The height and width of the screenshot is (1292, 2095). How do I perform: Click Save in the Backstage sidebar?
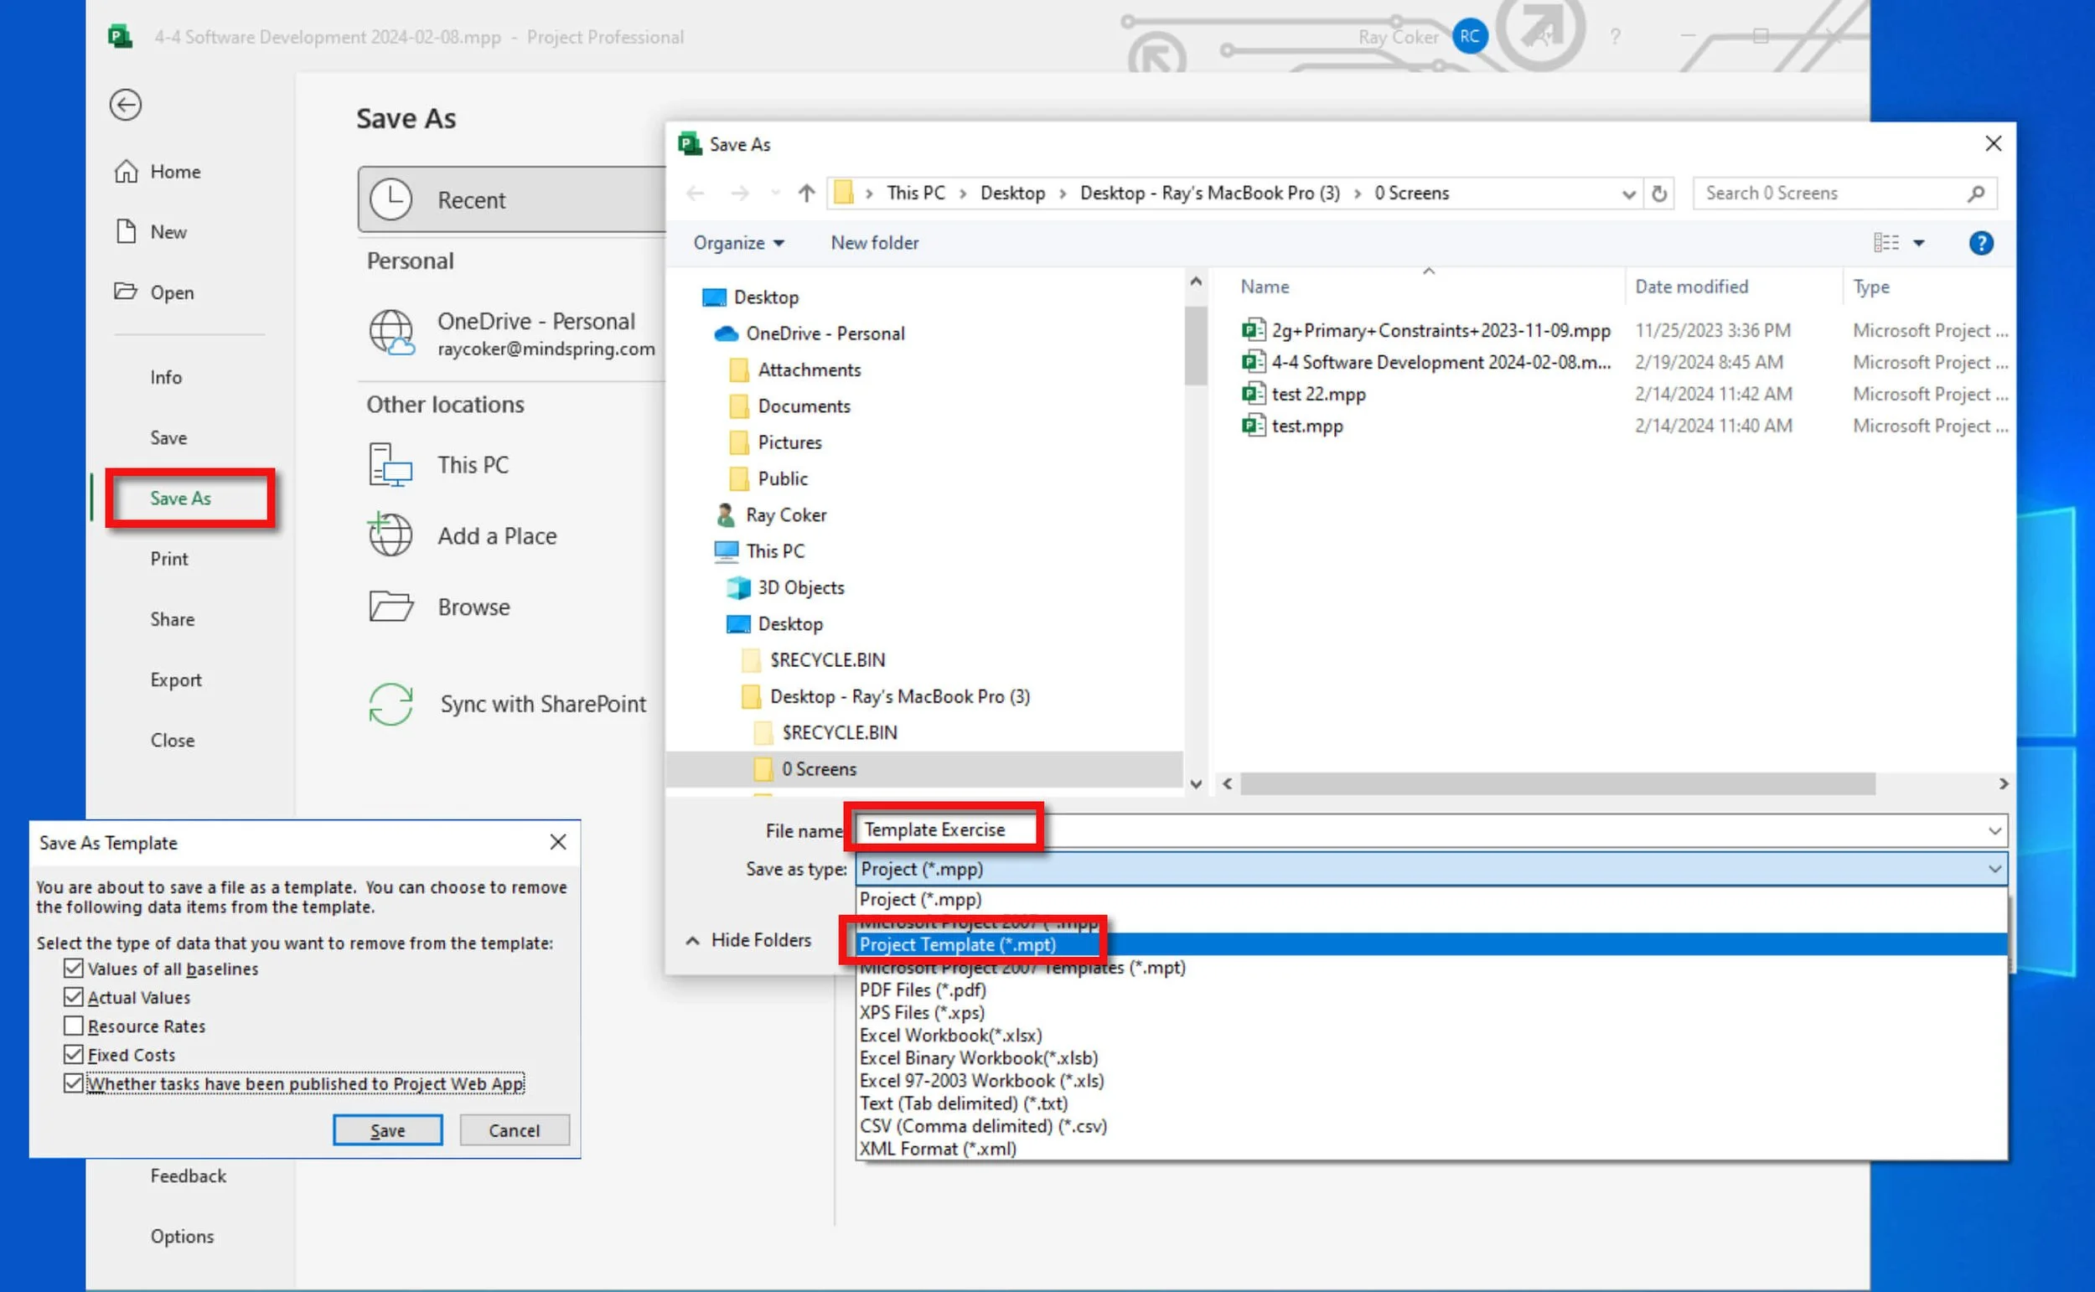(168, 437)
